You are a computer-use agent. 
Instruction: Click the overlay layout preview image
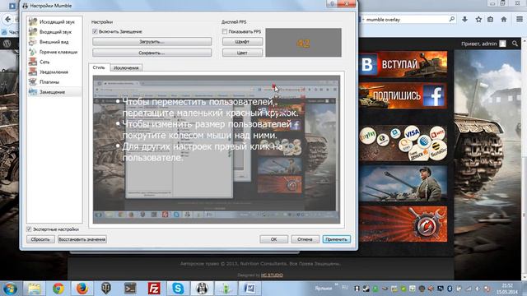217,150
